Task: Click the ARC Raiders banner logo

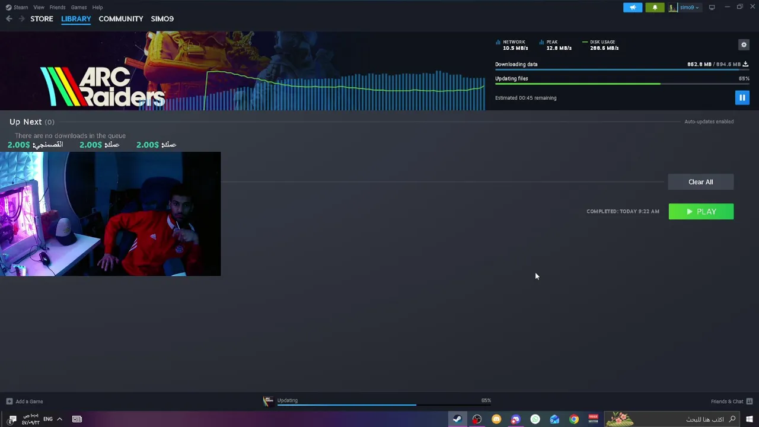Action: click(103, 86)
